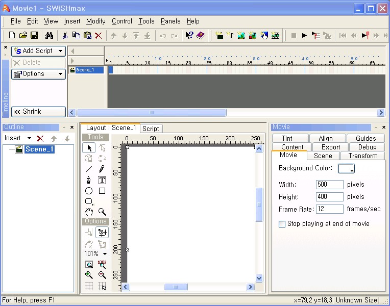Image resolution: width=390 pixels, height=306 pixels.
Task: Select the Line tool
Action: pyautogui.click(x=89, y=169)
